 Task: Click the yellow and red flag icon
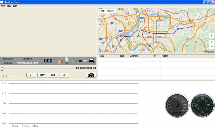(x=60, y=61)
